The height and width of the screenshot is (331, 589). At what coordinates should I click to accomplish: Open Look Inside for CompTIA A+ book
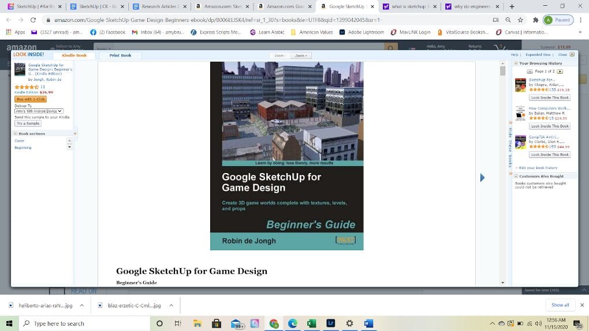pyautogui.click(x=550, y=155)
